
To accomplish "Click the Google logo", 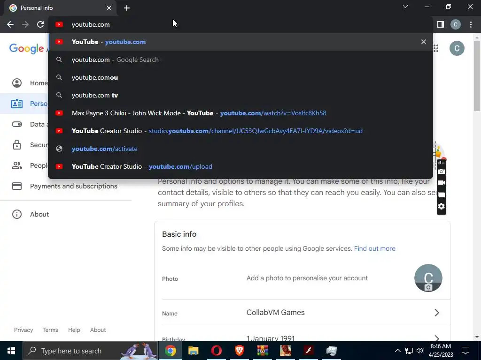I will pyautogui.click(x=26, y=48).
